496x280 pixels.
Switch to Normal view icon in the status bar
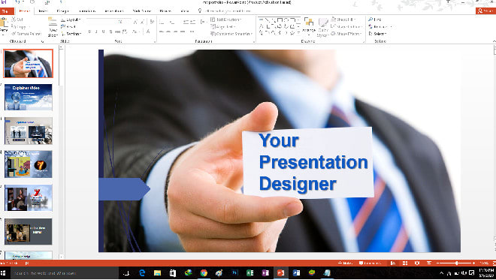coord(393,263)
